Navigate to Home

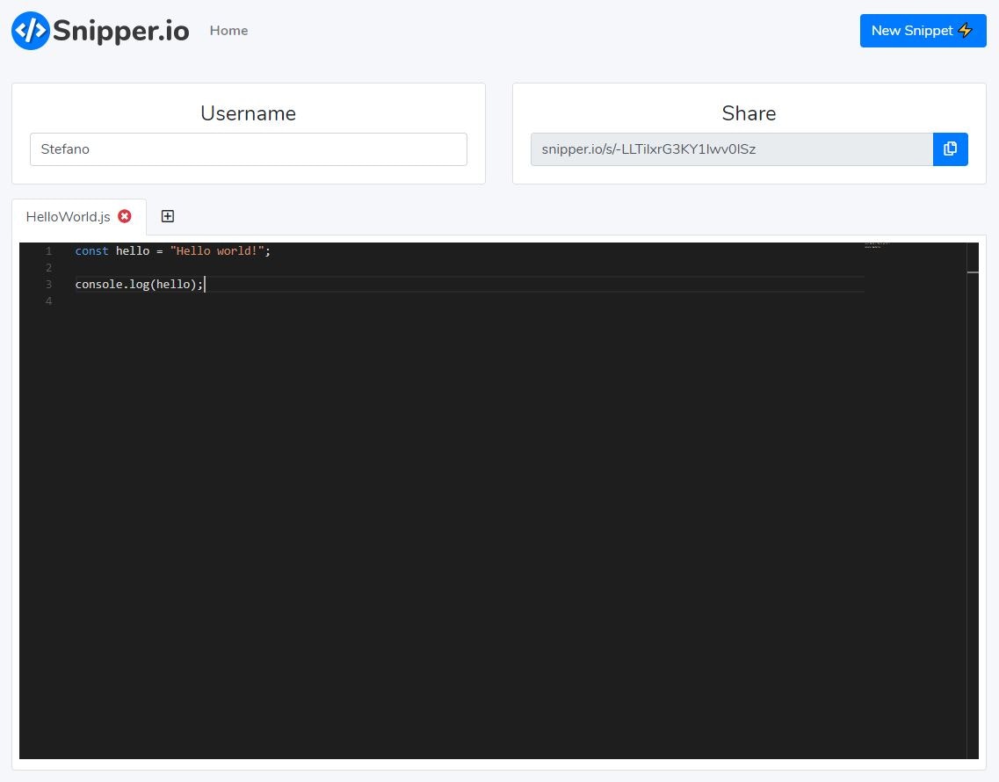[228, 30]
